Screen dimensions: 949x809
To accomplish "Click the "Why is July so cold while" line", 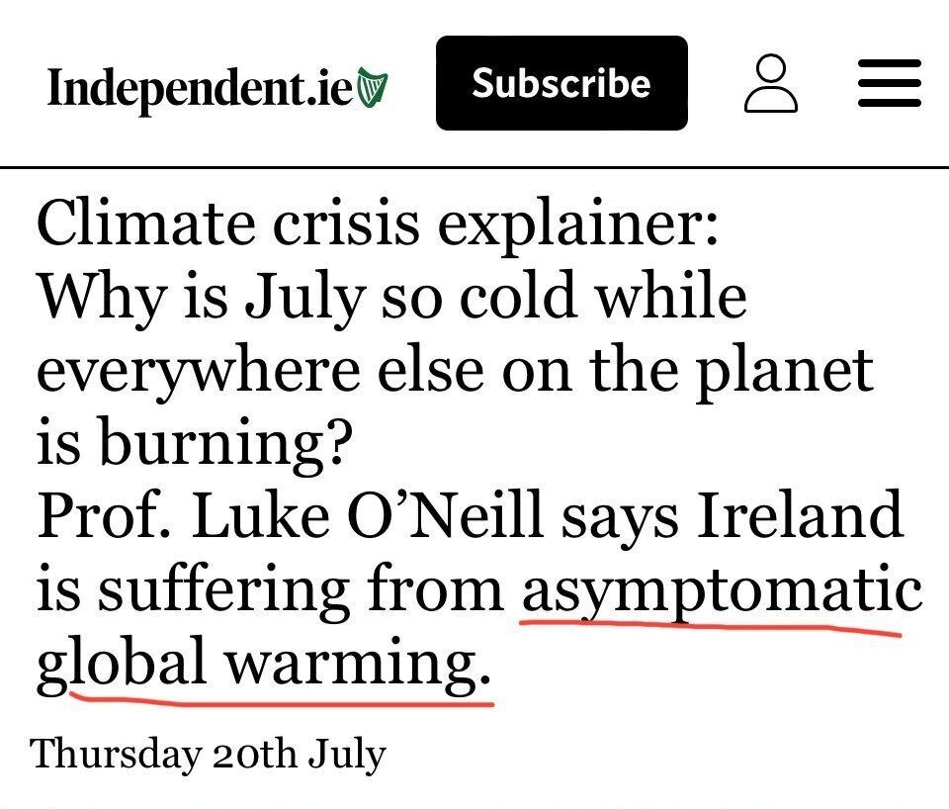I will (391, 298).
